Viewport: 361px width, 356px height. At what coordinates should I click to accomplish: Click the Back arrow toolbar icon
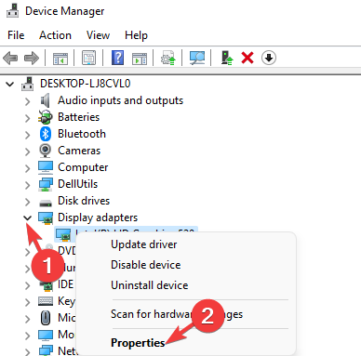point(10,58)
